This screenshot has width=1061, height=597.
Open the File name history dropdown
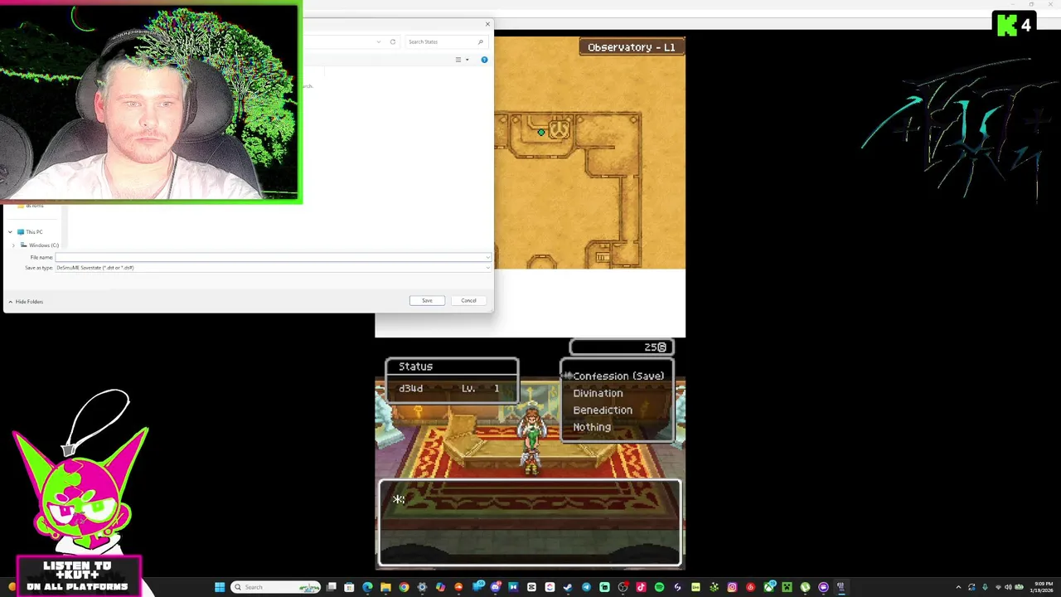pos(487,257)
